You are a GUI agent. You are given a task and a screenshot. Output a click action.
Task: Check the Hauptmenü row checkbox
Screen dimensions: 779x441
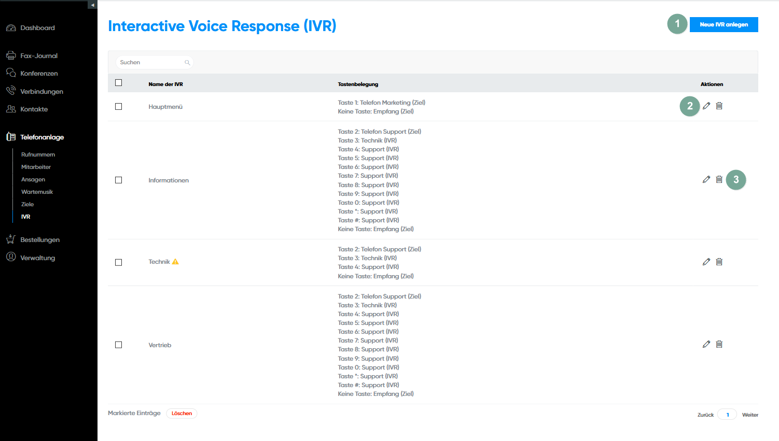pos(119,107)
